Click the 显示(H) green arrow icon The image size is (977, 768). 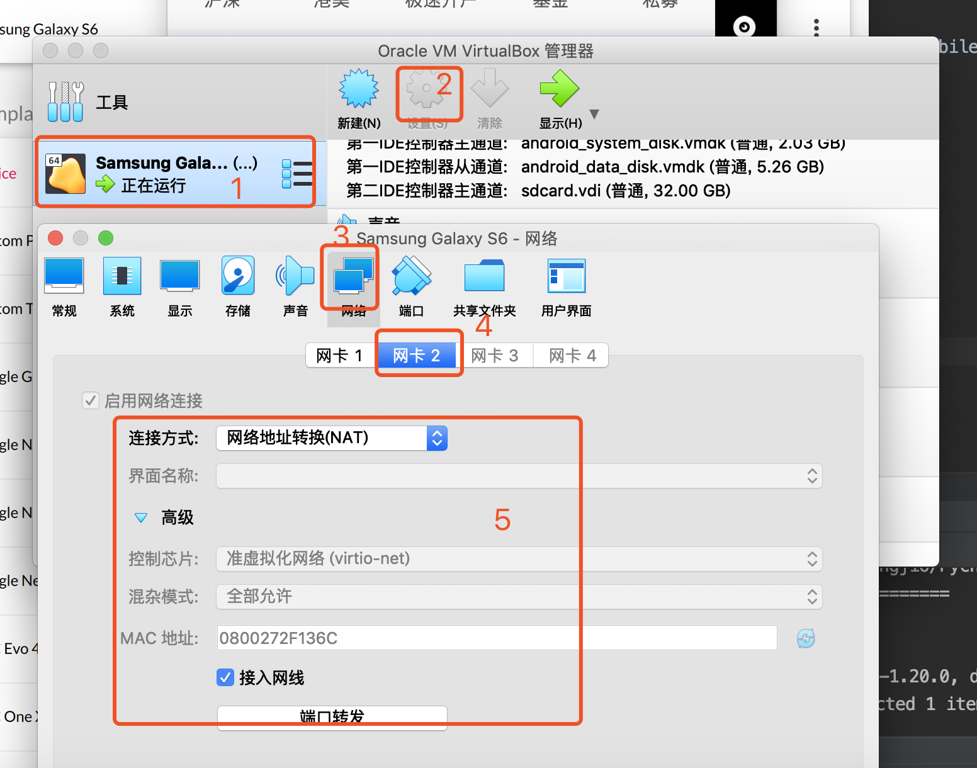tap(559, 89)
